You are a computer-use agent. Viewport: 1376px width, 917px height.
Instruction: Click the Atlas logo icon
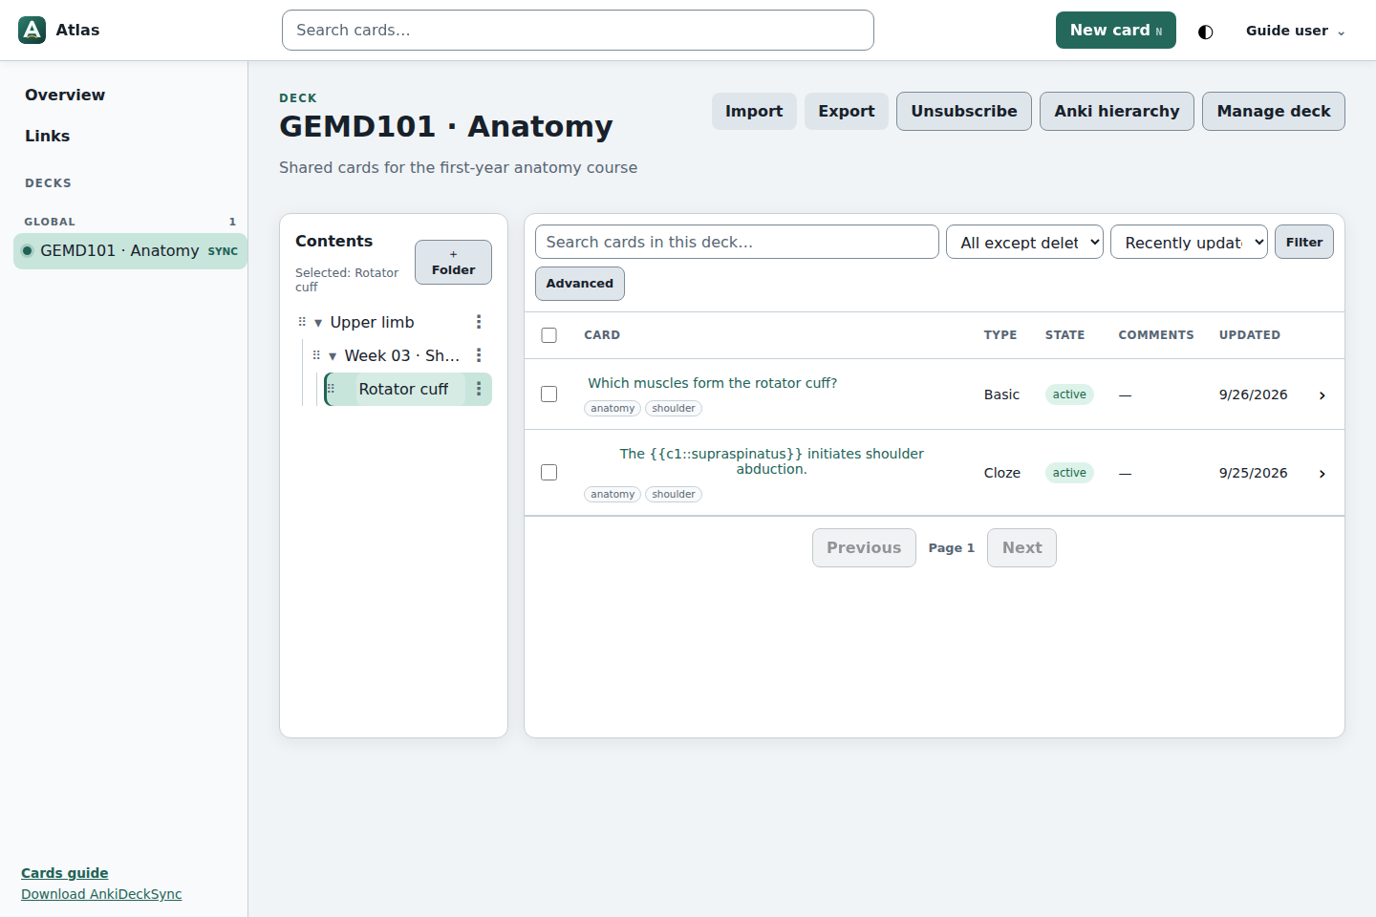click(x=32, y=31)
